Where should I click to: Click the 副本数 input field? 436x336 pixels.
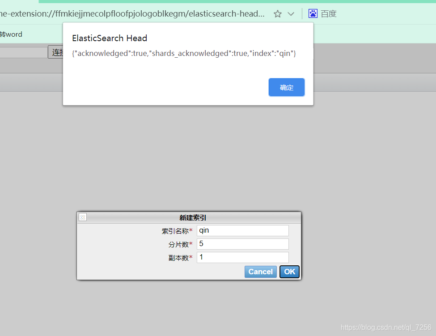pos(242,257)
